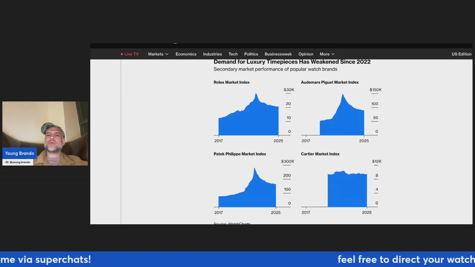The height and width of the screenshot is (267, 475).
Task: Select the 'Secondary market performance' subtitle text
Action: pos(275,69)
